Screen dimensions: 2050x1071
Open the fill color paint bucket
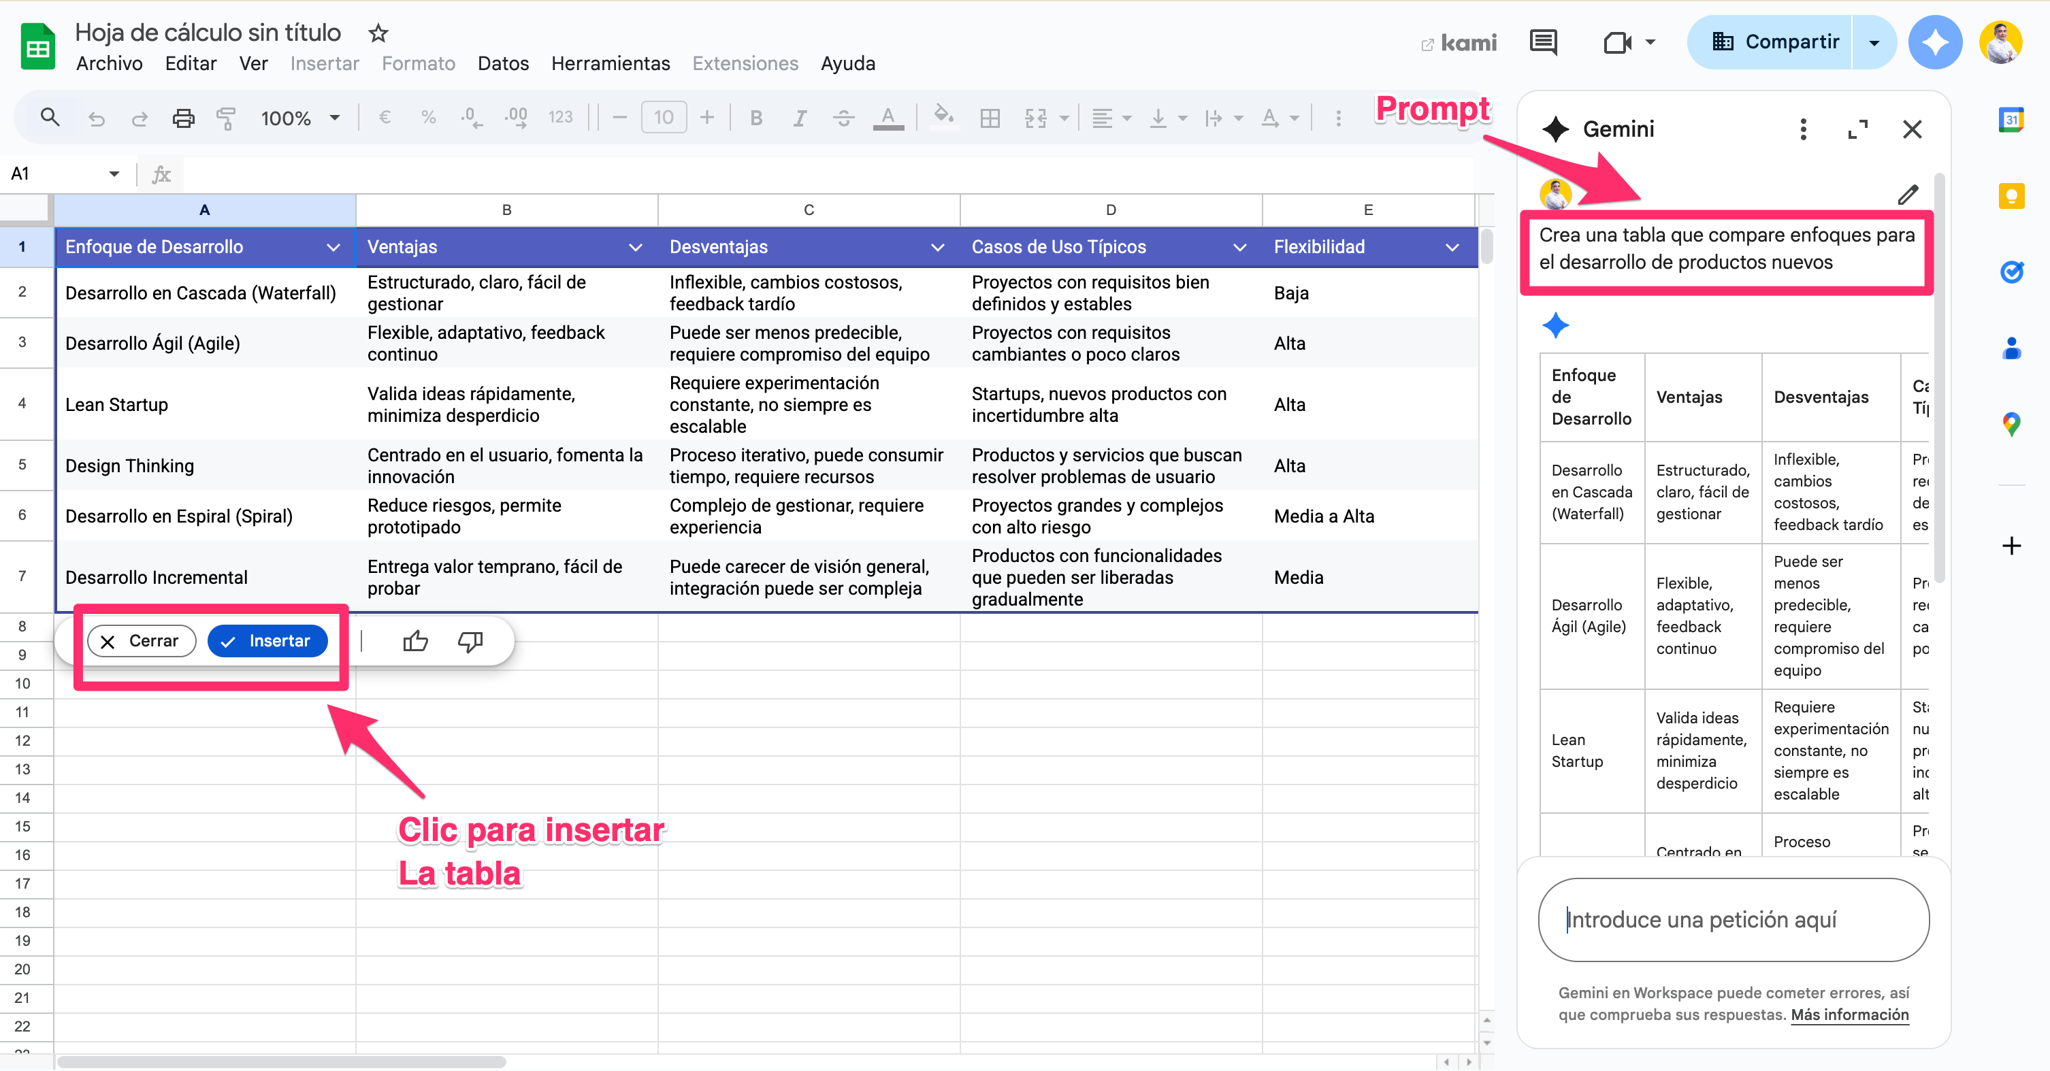943,117
